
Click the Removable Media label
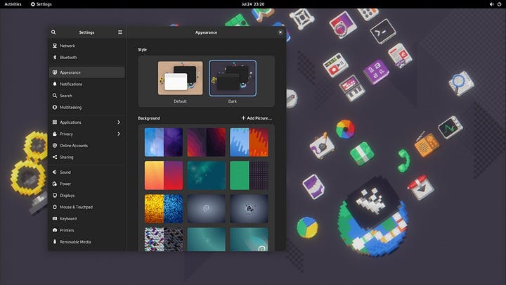(x=75, y=241)
